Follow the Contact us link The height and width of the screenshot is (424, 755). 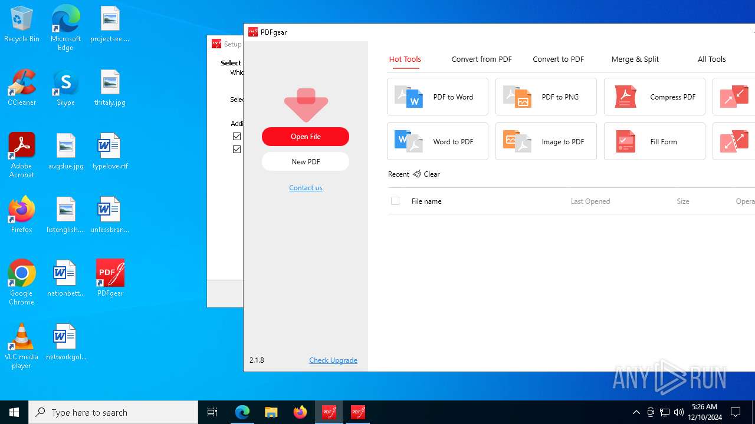click(306, 187)
